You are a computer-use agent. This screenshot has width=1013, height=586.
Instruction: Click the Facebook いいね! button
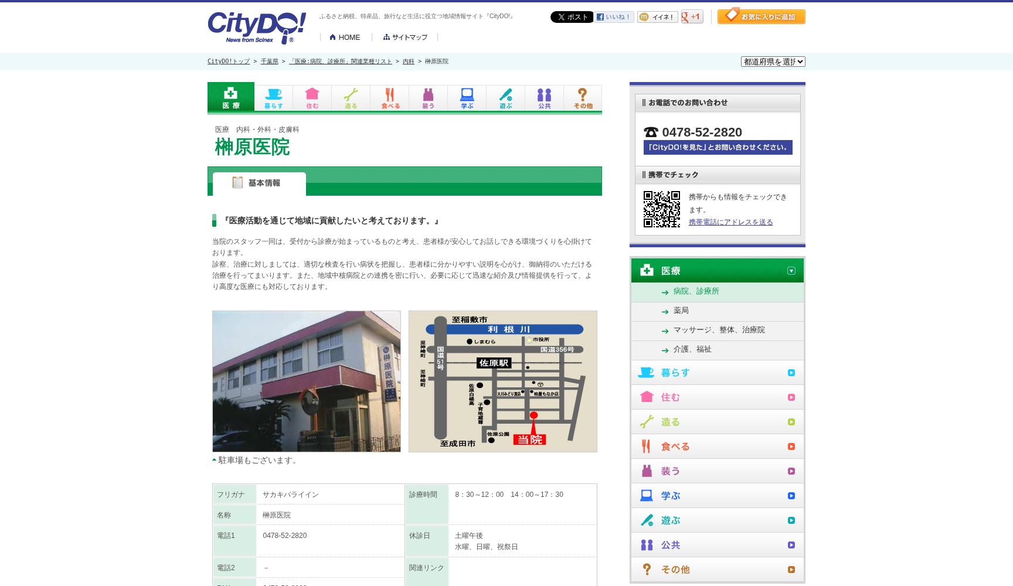pyautogui.click(x=614, y=17)
